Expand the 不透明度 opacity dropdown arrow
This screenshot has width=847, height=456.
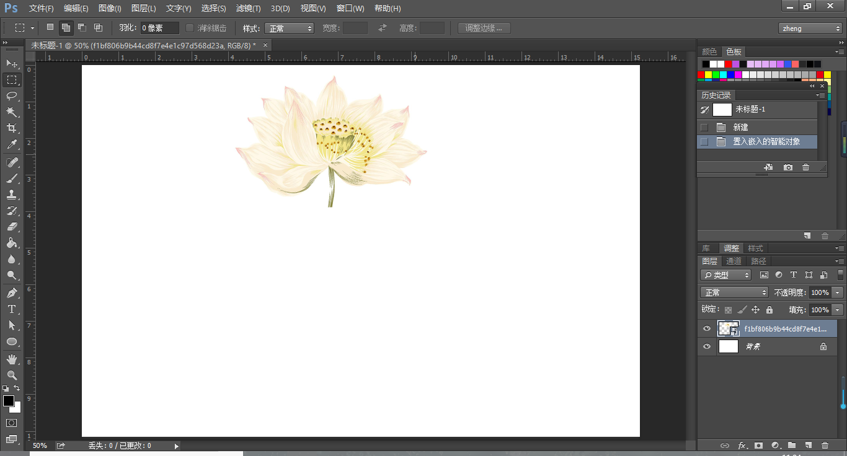pos(838,292)
